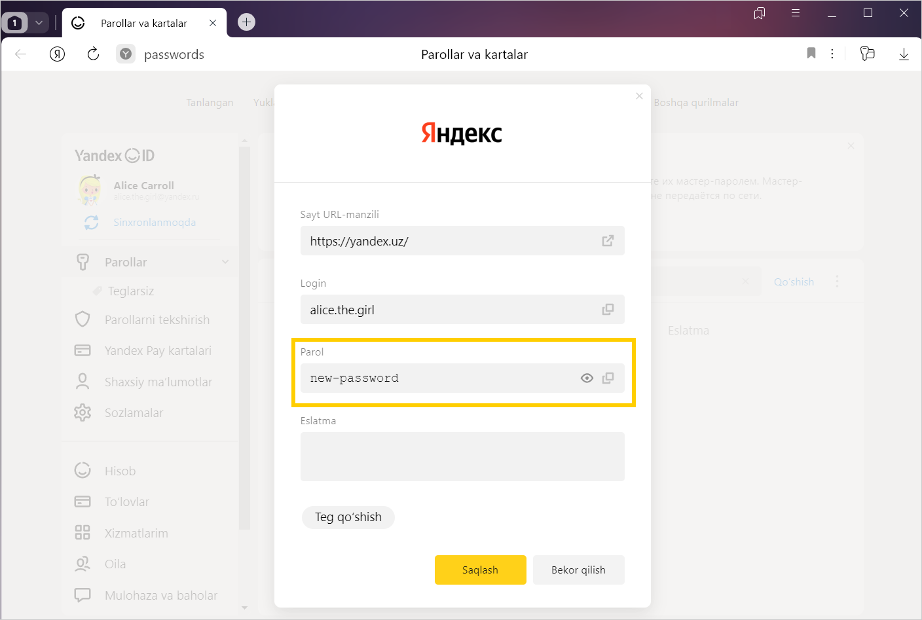Open the translator icon in toolbar
The width and height of the screenshot is (922, 620).
pyautogui.click(x=867, y=54)
